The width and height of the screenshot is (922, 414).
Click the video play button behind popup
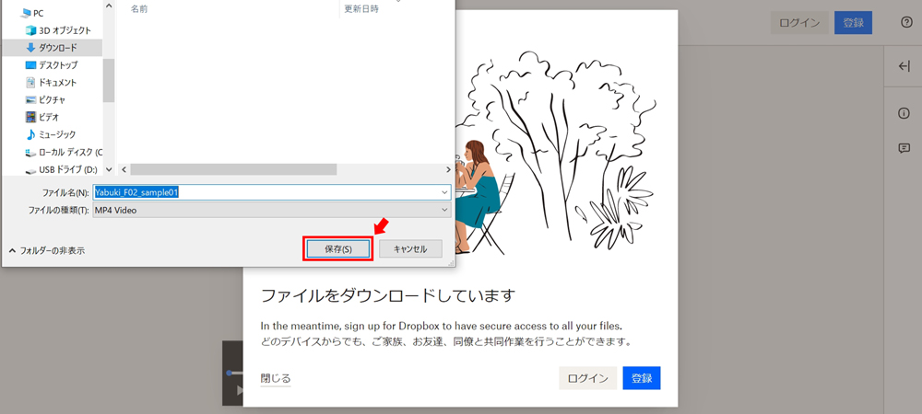click(x=239, y=390)
